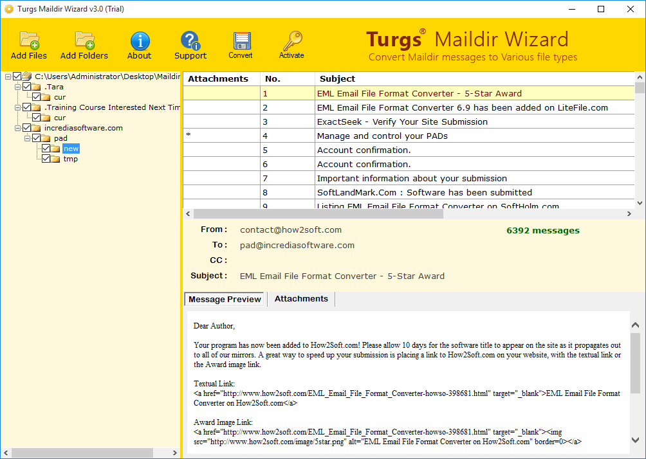The image size is (646, 459).
Task: Collapse the incrediasoftware.com tree node
Action: click(x=17, y=128)
